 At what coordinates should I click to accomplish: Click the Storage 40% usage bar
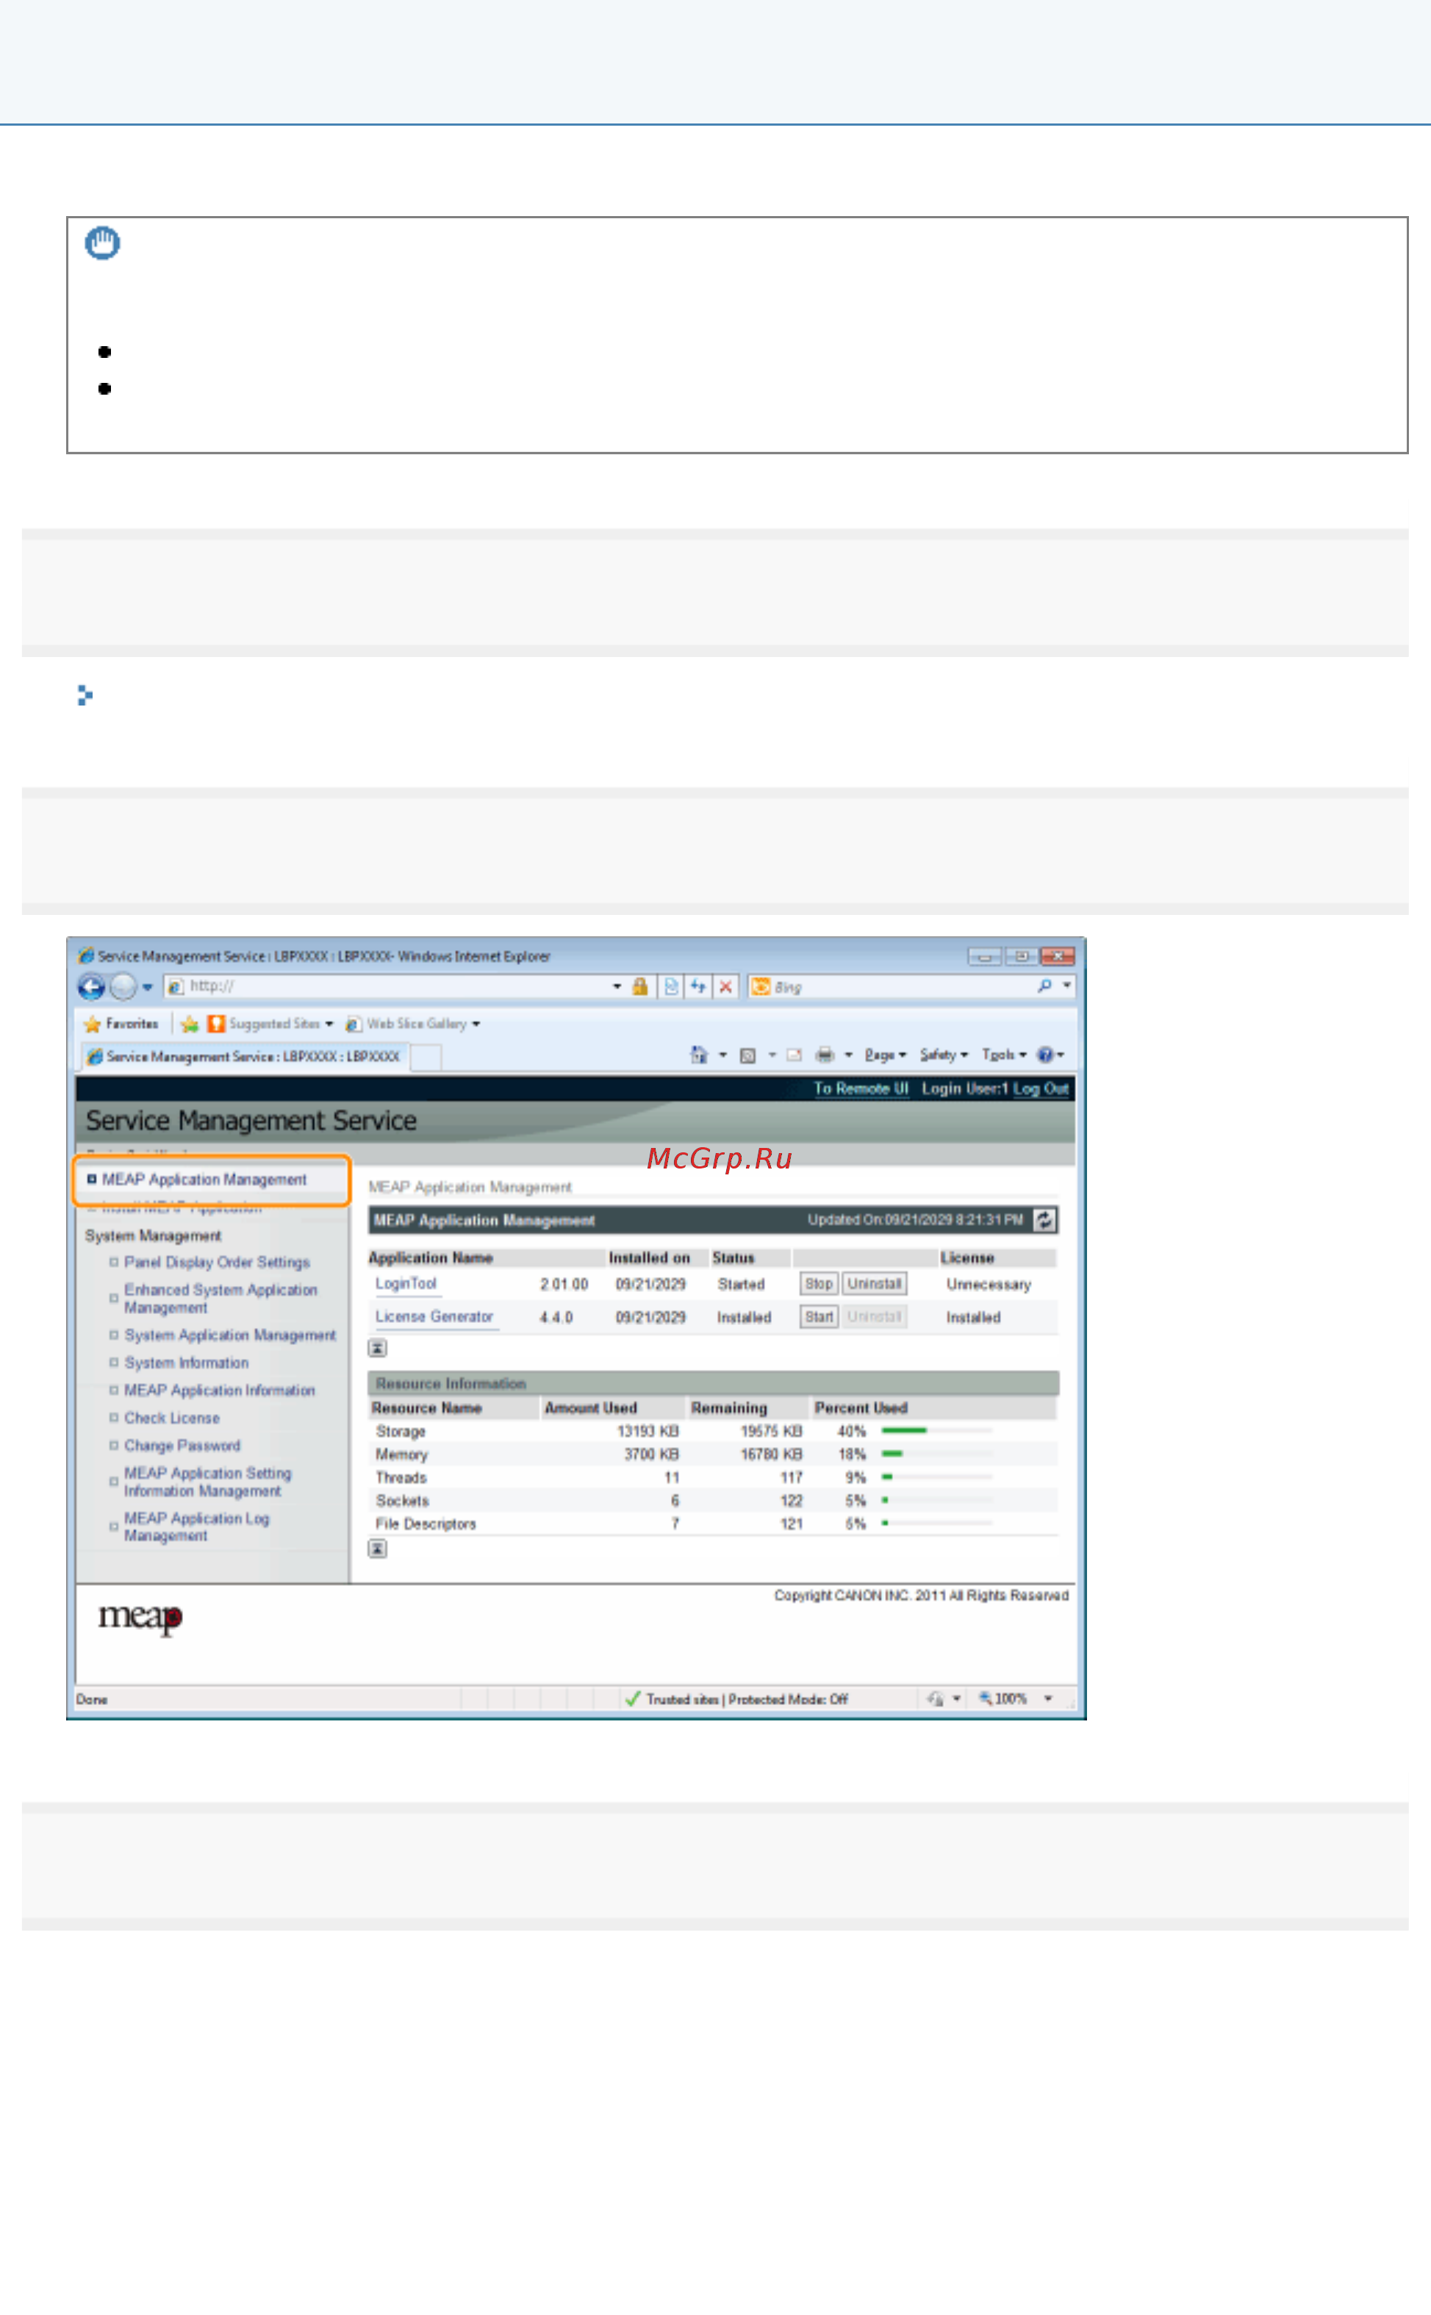[936, 1430]
